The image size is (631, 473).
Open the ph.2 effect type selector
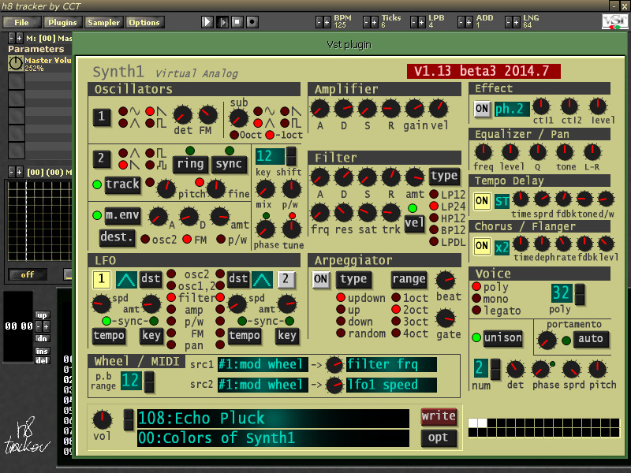pos(511,109)
